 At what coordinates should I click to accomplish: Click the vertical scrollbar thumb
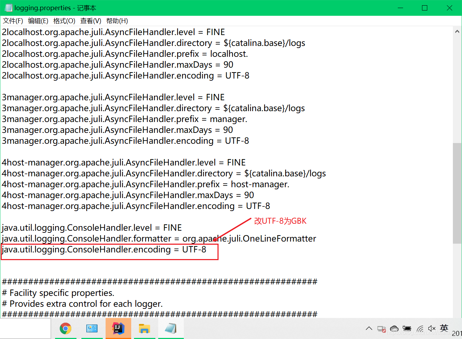[x=457, y=193]
